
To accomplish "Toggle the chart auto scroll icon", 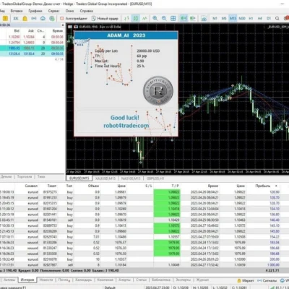I will tap(184, 18).
